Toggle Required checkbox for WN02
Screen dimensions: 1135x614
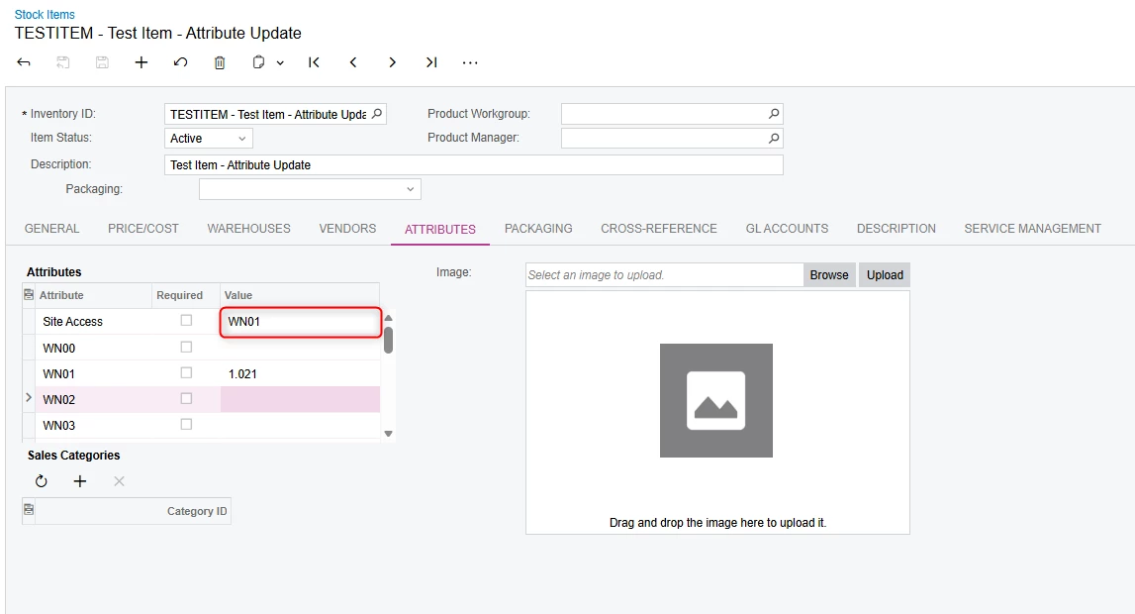point(186,398)
